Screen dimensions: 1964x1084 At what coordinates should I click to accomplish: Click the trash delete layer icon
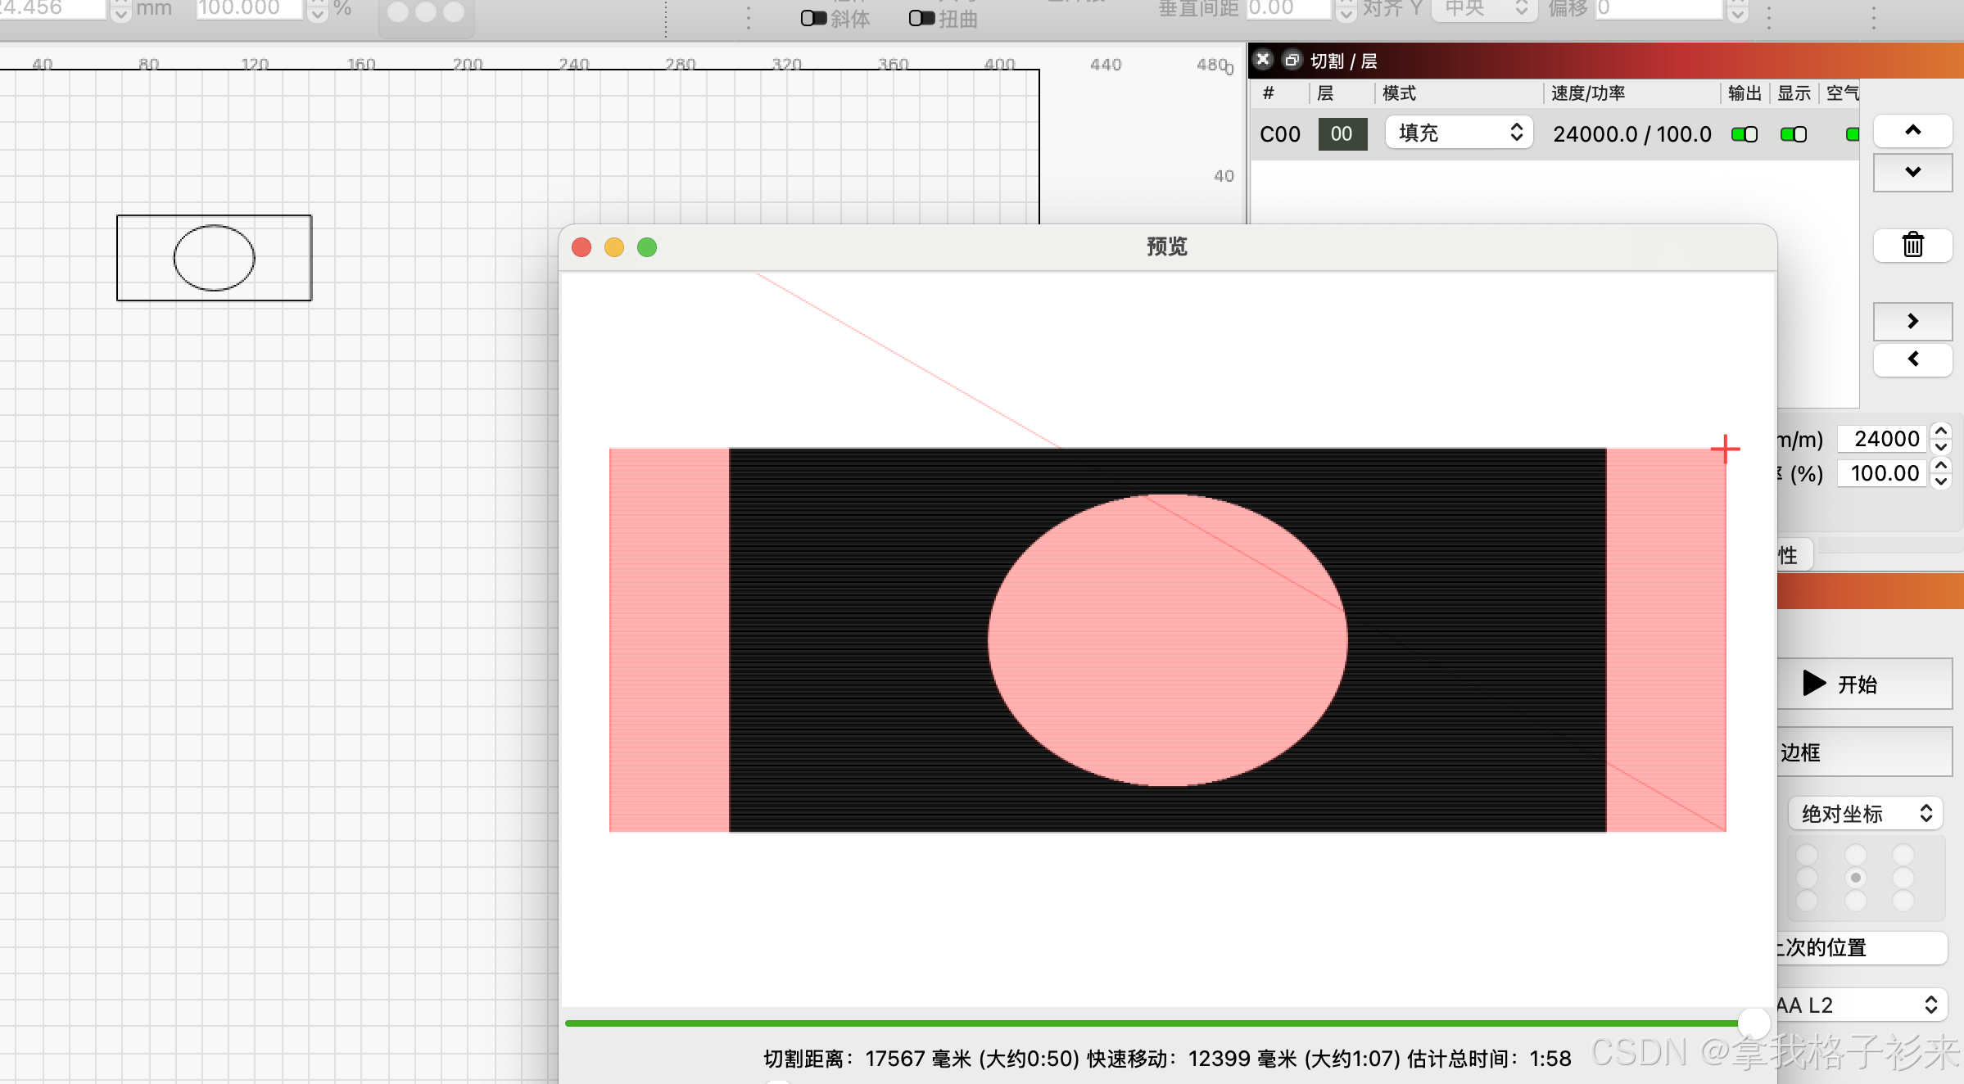(x=1912, y=245)
